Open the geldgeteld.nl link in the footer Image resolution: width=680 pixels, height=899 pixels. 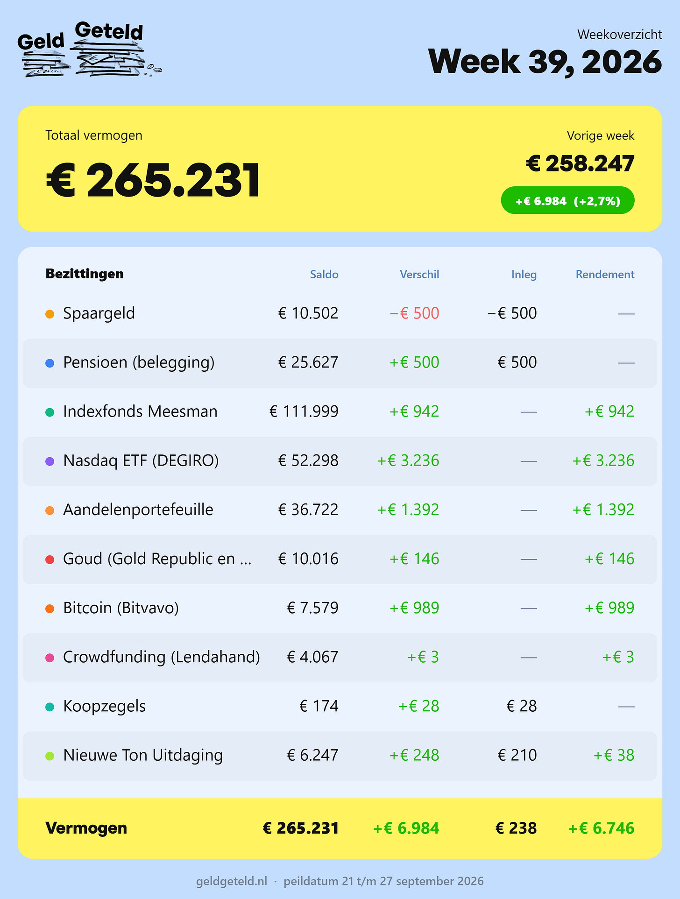(x=232, y=881)
